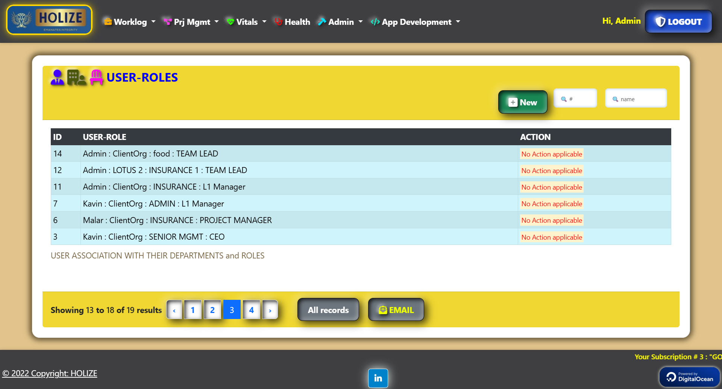Image resolution: width=722 pixels, height=389 pixels.
Task: Click the green building-user icon in header
Action: [77, 77]
